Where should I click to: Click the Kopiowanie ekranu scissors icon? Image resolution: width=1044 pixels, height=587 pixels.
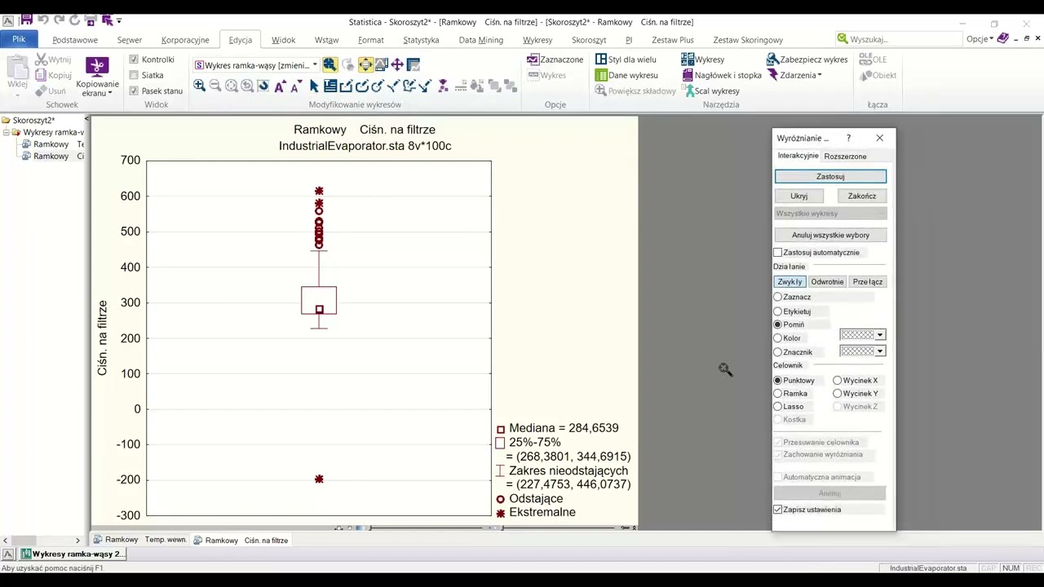click(97, 67)
